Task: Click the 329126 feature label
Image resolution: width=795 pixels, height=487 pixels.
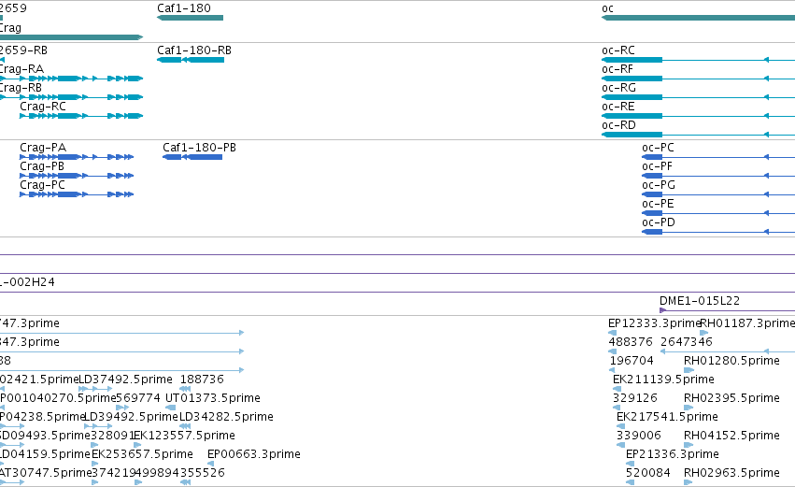Action: [x=634, y=399]
